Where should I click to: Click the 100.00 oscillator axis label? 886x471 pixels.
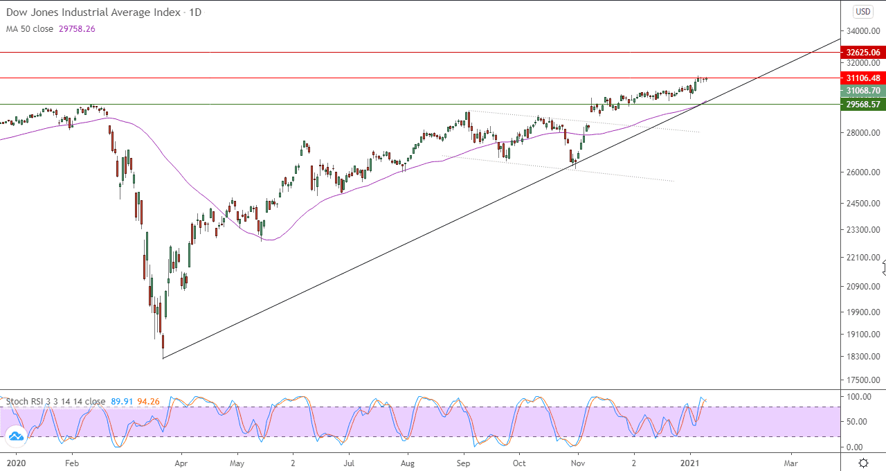(859, 397)
